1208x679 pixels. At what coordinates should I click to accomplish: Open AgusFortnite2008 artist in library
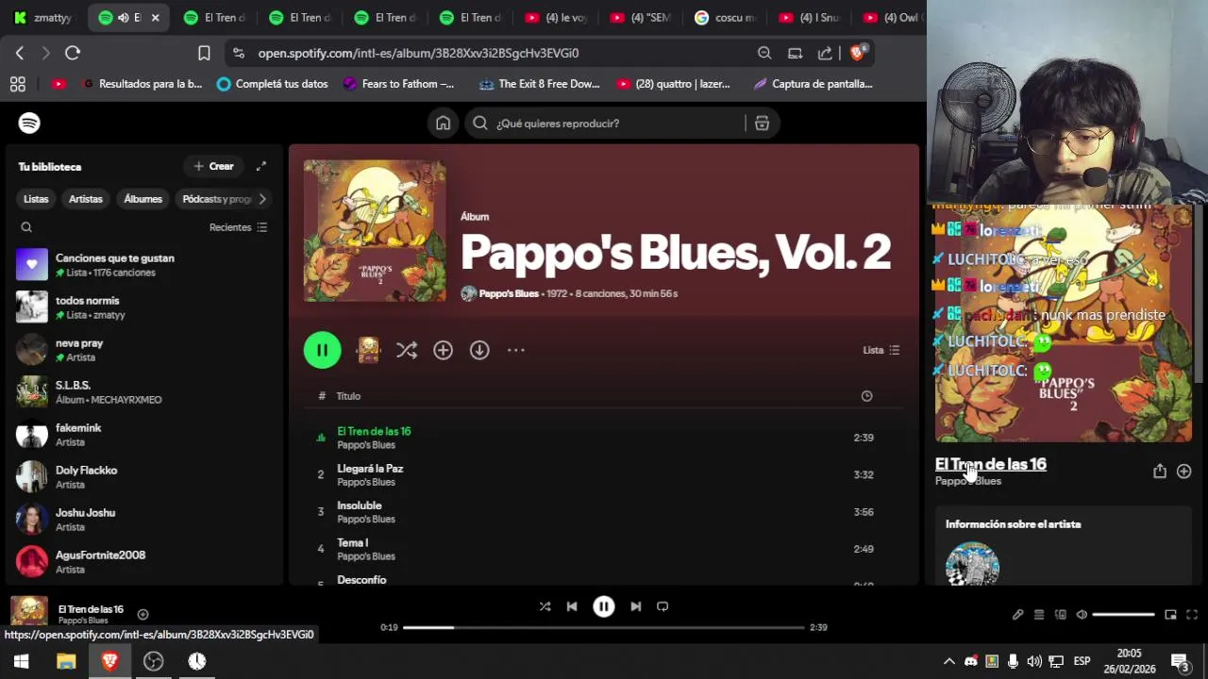(x=143, y=562)
